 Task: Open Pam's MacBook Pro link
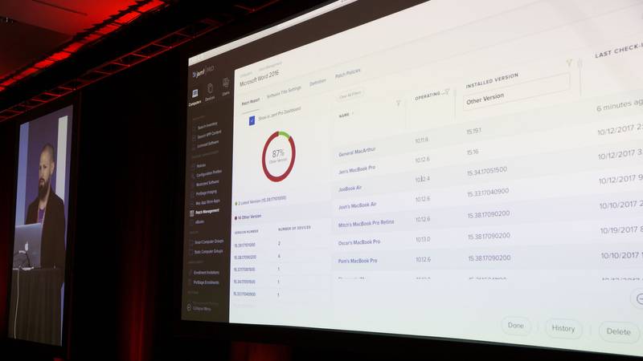coord(358,260)
